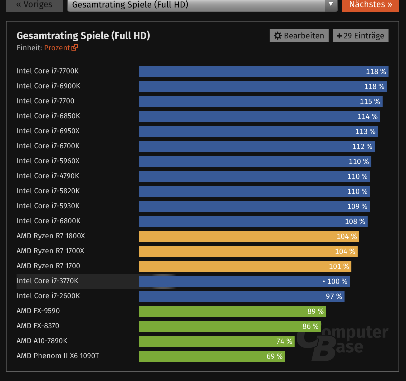406x381 pixels.
Task: Click the 108 % bar of i7-6800K
Action: pos(253,221)
